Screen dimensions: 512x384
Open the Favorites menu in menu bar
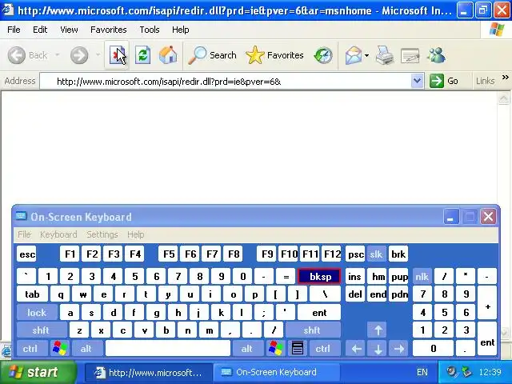point(109,30)
